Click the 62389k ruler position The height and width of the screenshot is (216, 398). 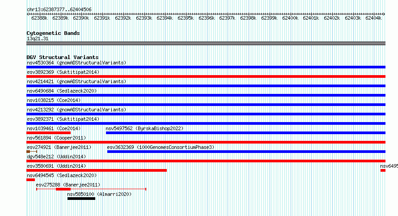(x=60, y=18)
